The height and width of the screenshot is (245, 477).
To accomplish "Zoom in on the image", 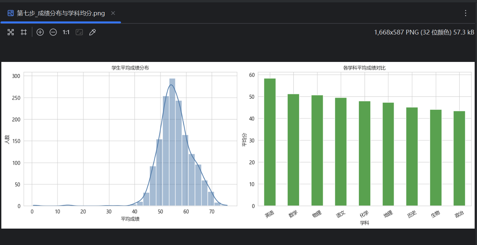I will [x=40, y=32].
